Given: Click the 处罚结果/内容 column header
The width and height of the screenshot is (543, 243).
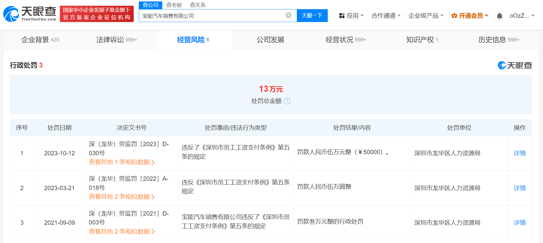Looking at the screenshot, I should 352,128.
